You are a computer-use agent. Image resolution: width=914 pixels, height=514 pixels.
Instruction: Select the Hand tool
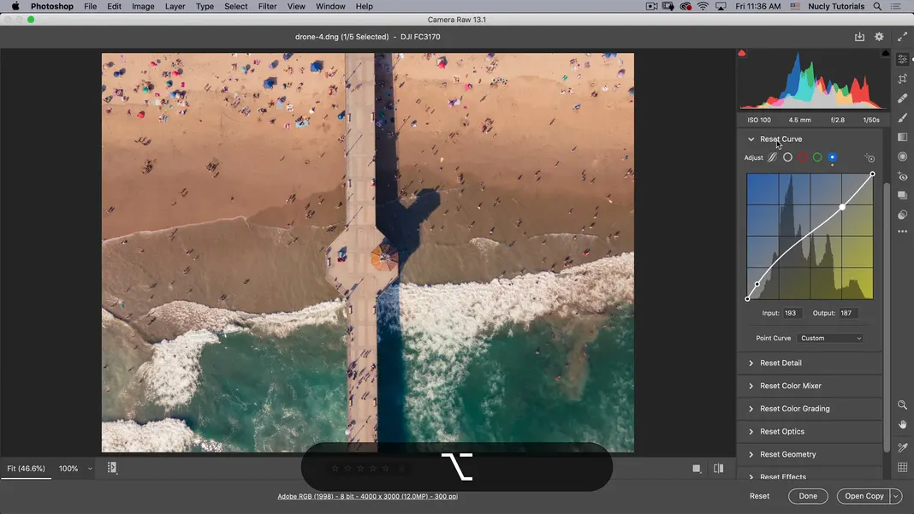902,424
